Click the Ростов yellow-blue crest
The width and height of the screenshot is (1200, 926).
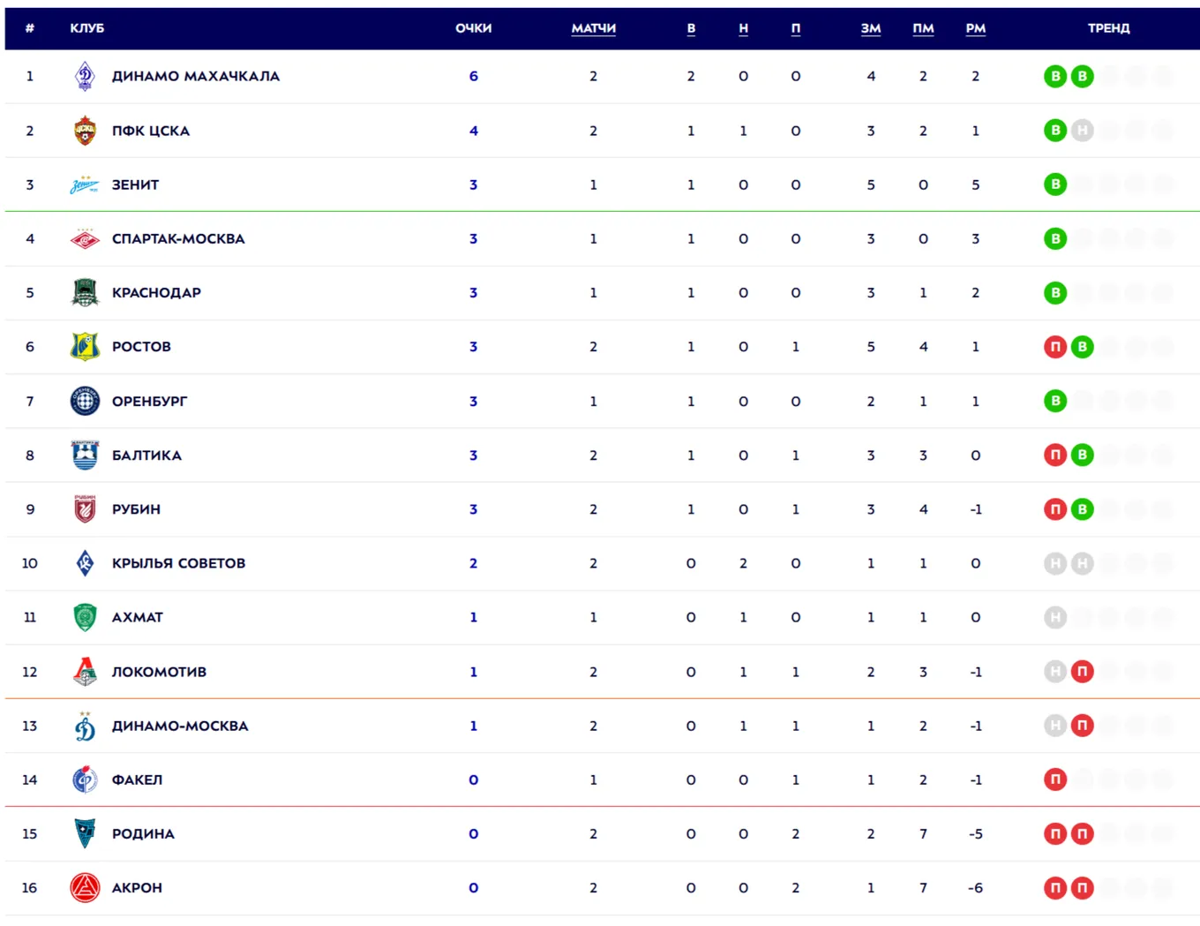85,347
